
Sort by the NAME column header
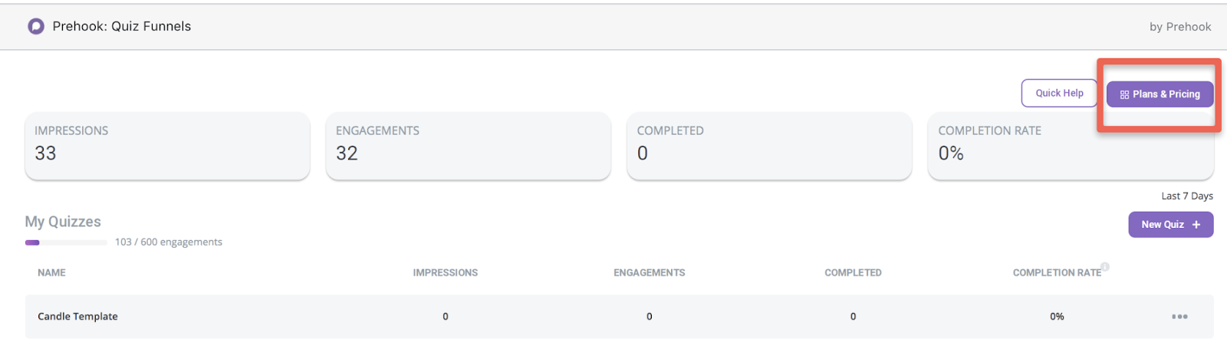point(51,272)
